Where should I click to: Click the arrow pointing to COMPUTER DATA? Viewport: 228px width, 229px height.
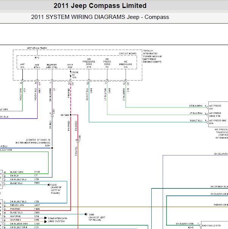[46, 218]
